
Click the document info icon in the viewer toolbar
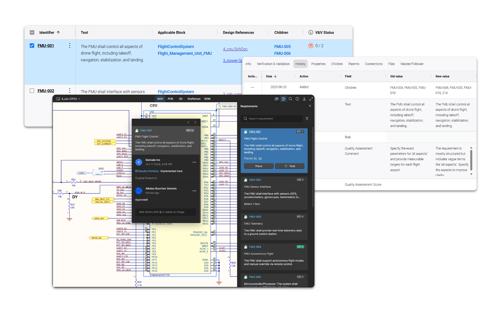[297, 99]
